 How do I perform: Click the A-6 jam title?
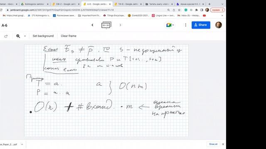[5, 25]
